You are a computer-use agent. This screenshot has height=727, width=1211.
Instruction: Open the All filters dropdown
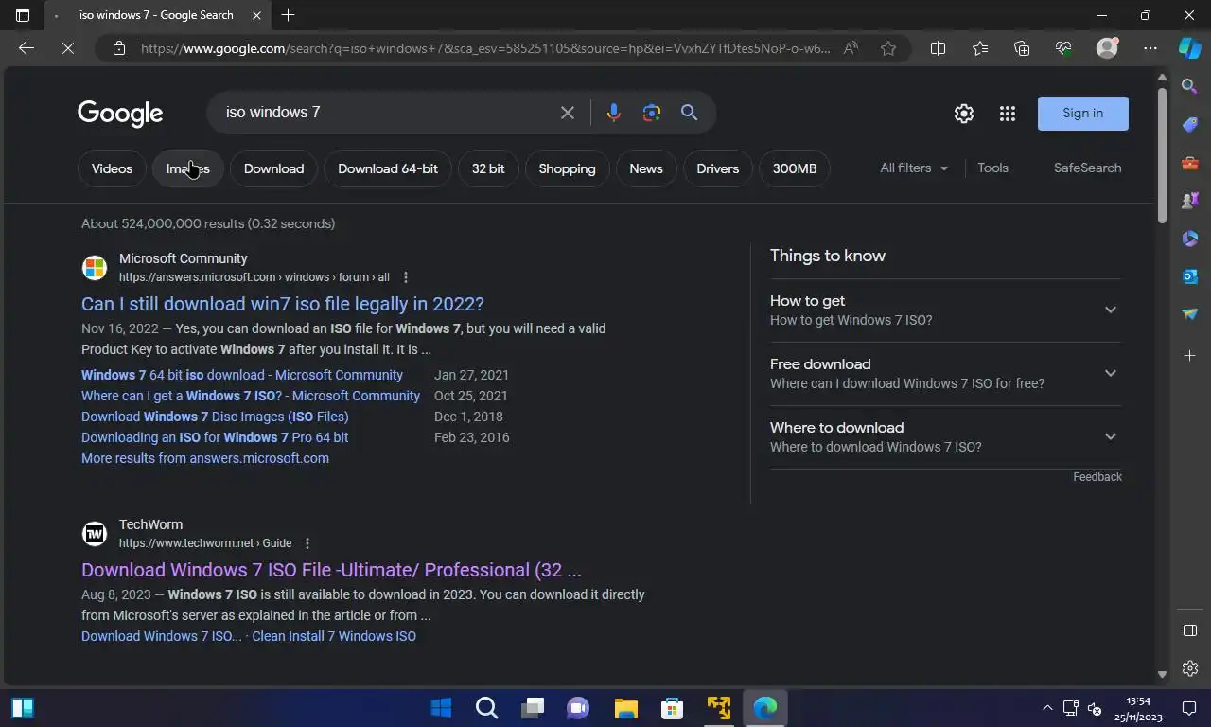click(x=914, y=168)
